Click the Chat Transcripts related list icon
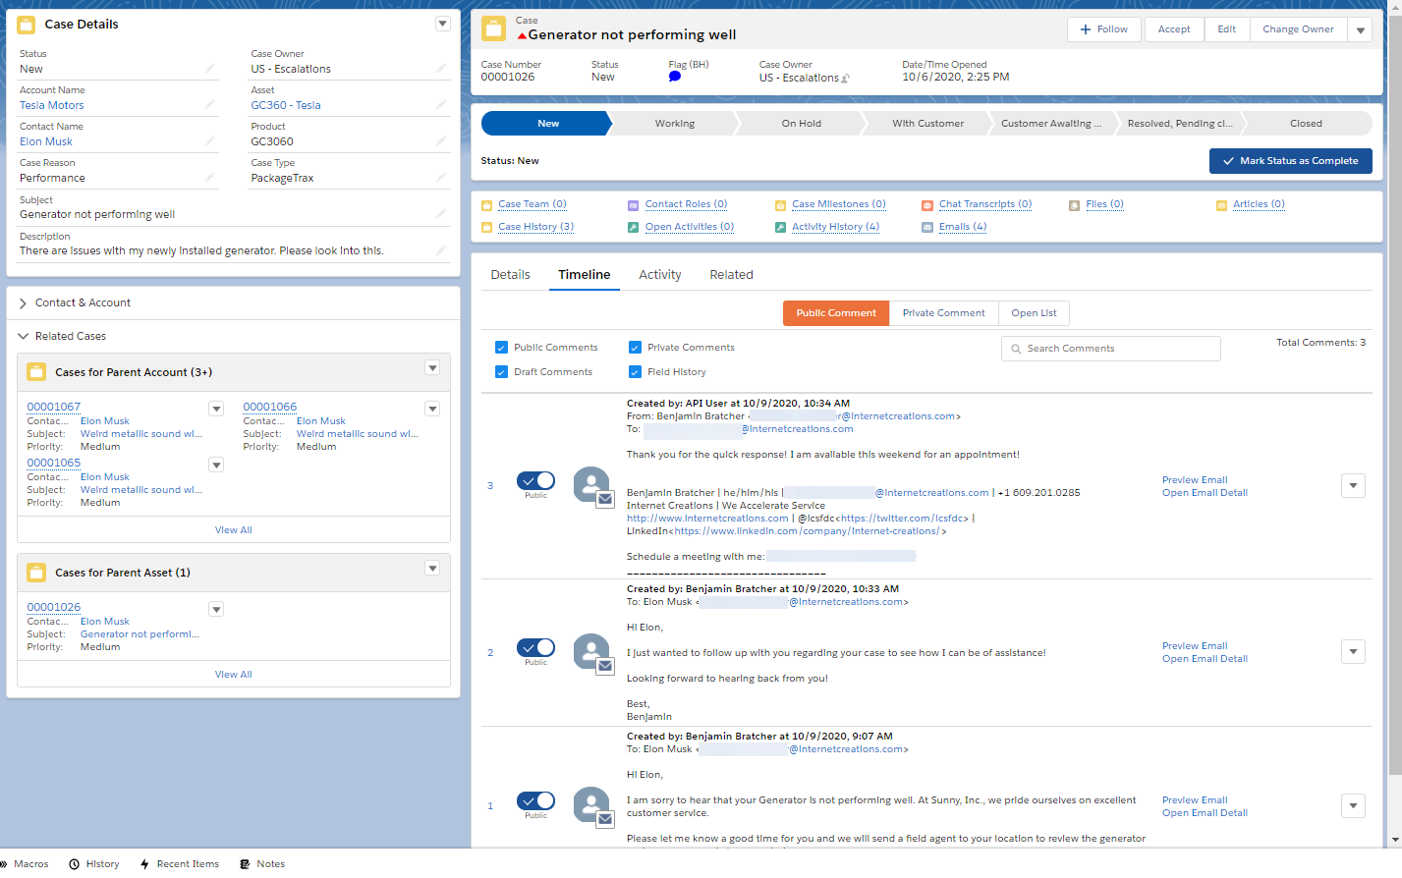The width and height of the screenshot is (1402, 878). tap(927, 205)
